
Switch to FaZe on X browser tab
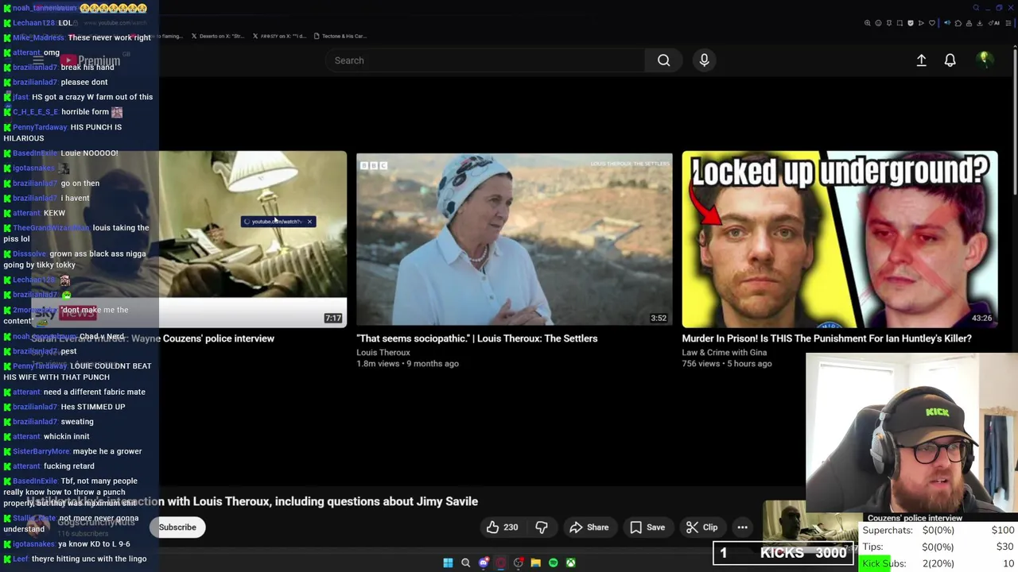click(x=278, y=36)
